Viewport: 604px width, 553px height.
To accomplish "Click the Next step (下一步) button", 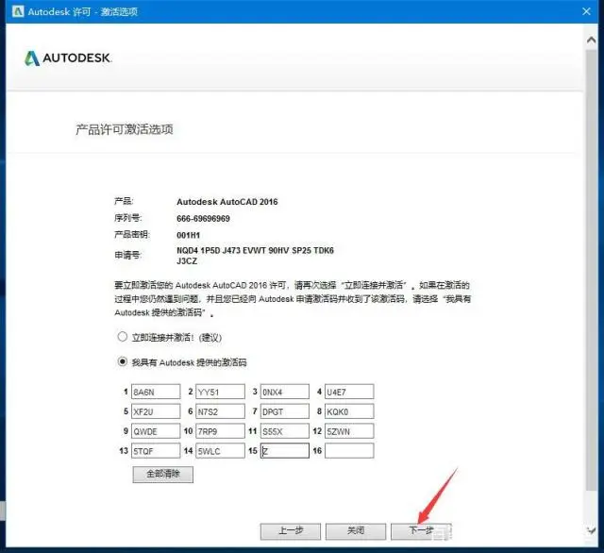I will 421,531.
